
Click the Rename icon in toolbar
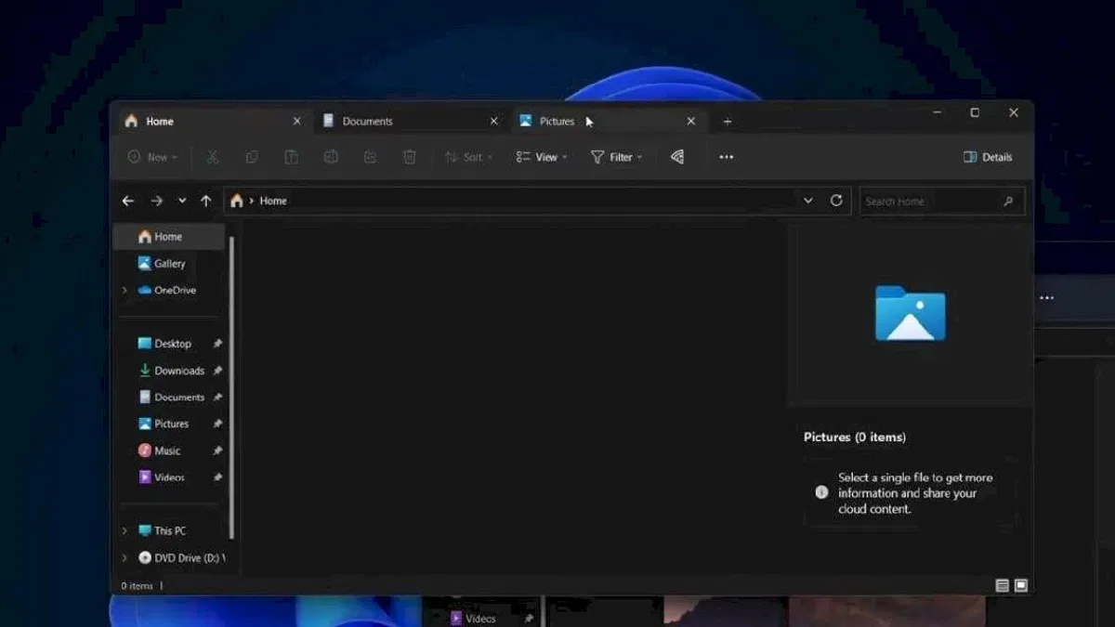tap(331, 157)
